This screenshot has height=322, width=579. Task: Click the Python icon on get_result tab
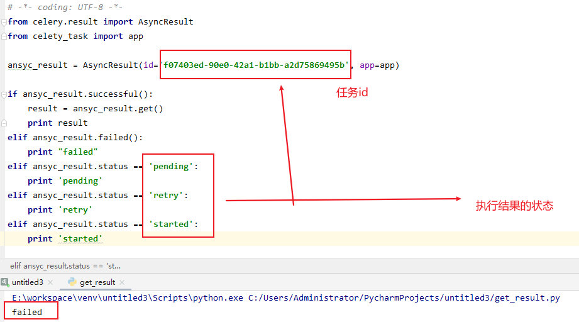[x=72, y=282]
